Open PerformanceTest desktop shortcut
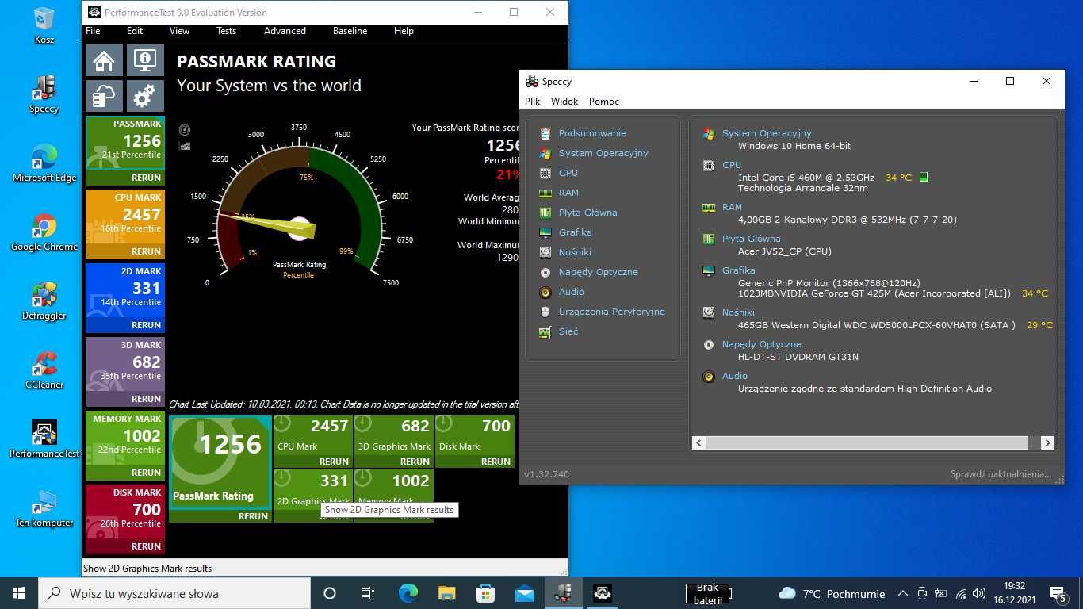This screenshot has width=1083, height=609. coord(44,439)
